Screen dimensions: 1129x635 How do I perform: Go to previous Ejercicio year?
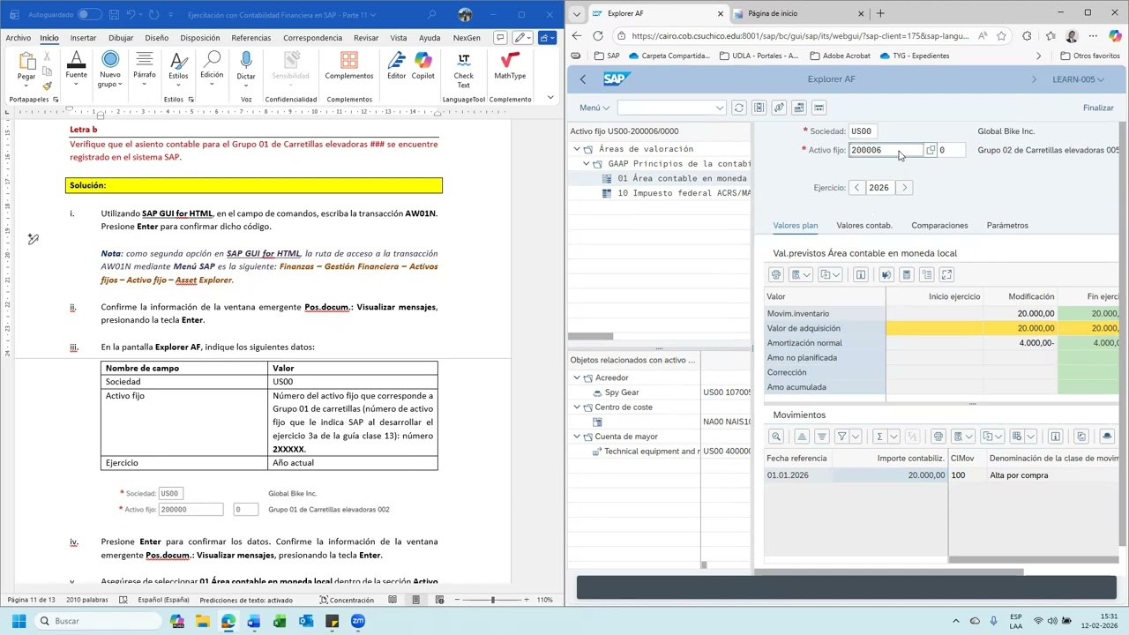(856, 188)
